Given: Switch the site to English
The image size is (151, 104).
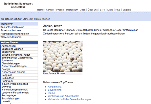Looking at the screenshot, I should tap(127, 10).
